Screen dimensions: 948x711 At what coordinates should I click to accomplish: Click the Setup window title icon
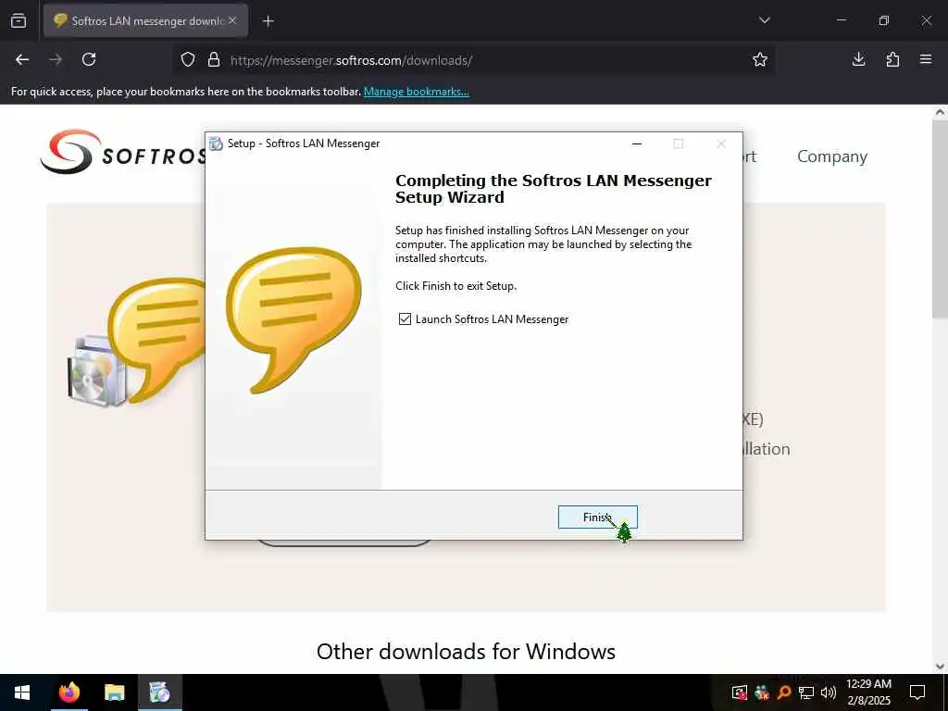216,143
